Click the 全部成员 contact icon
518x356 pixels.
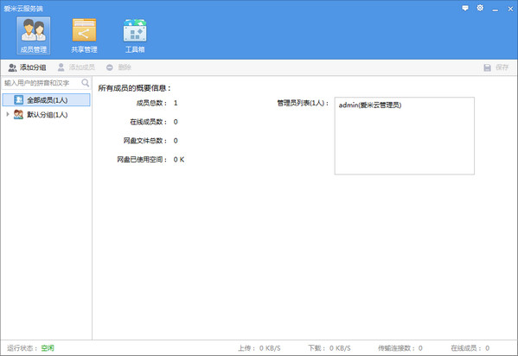click(18, 100)
